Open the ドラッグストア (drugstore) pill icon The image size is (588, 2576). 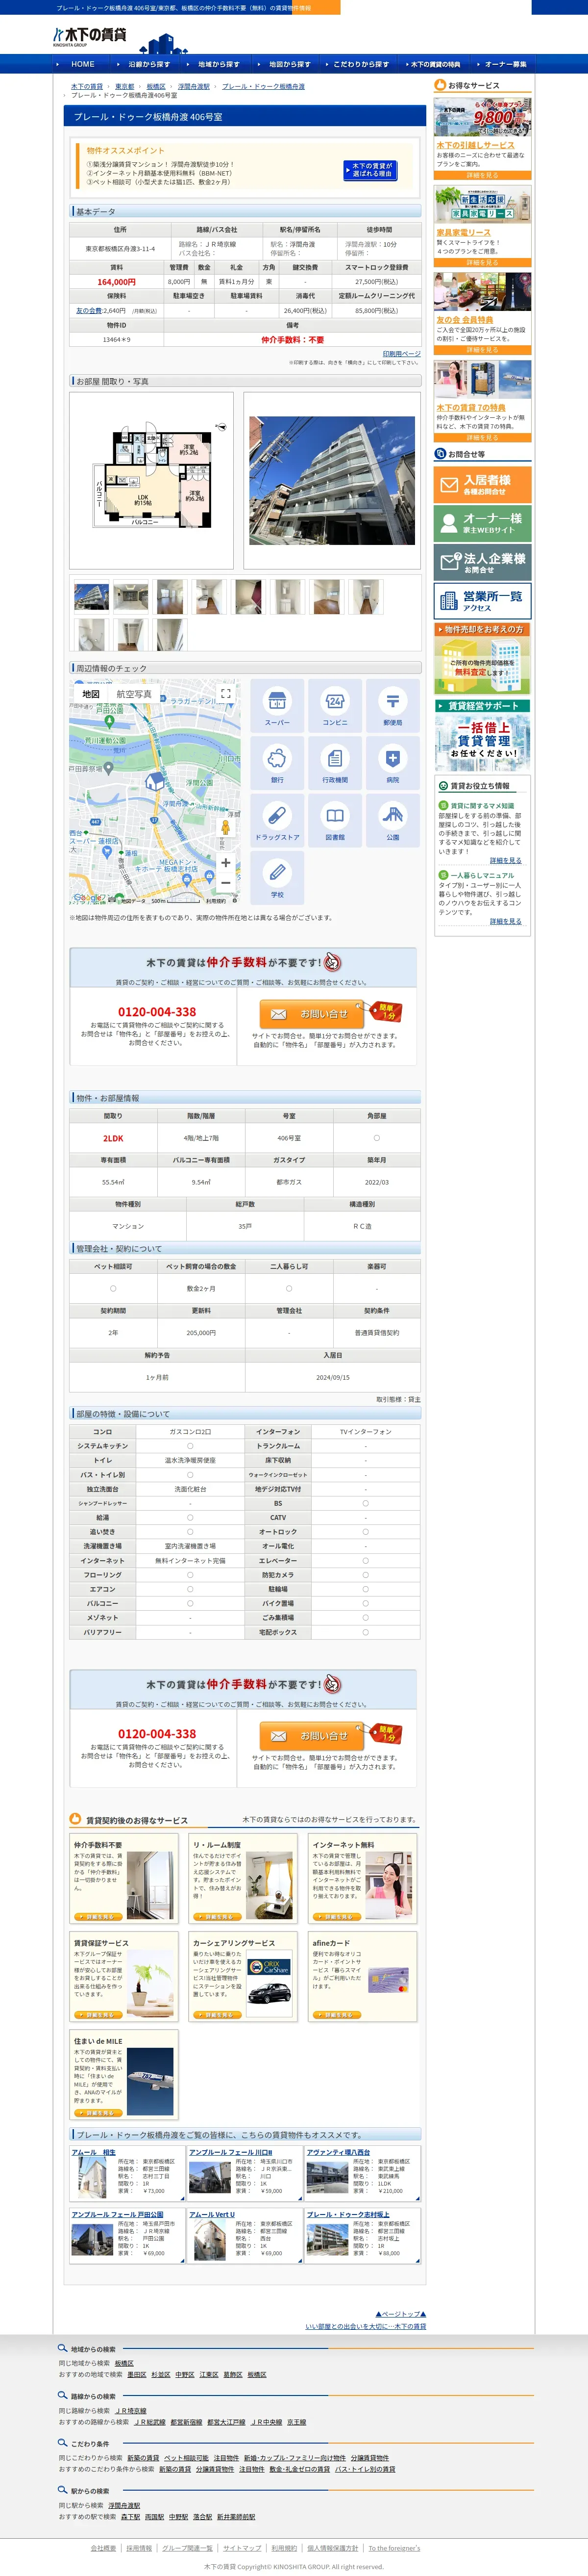tap(277, 820)
